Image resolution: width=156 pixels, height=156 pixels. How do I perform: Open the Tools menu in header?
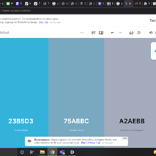(153, 21)
